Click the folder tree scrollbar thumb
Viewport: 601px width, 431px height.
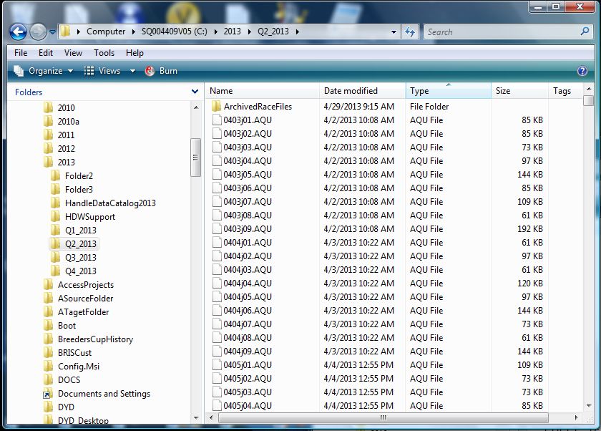click(x=195, y=158)
